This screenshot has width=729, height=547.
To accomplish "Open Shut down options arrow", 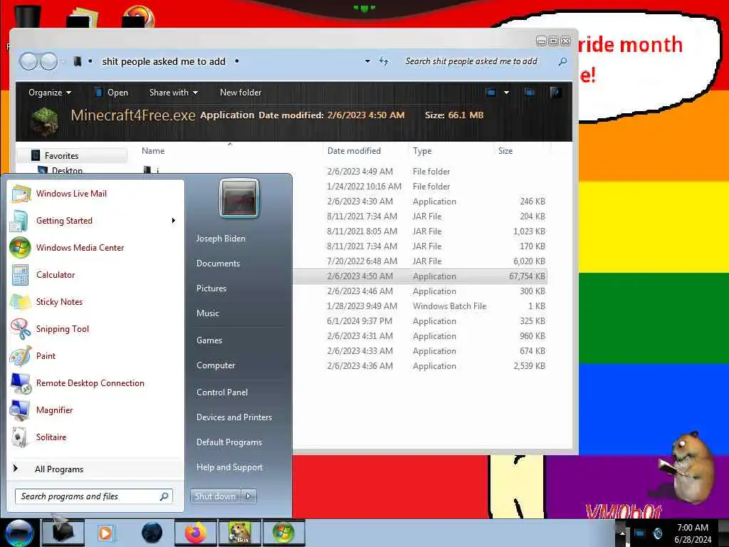I will pyautogui.click(x=248, y=496).
